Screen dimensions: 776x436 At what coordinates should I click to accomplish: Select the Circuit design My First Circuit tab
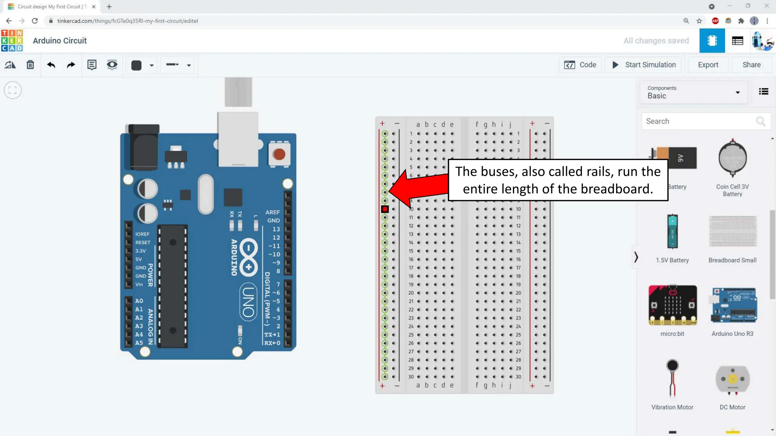51,6
